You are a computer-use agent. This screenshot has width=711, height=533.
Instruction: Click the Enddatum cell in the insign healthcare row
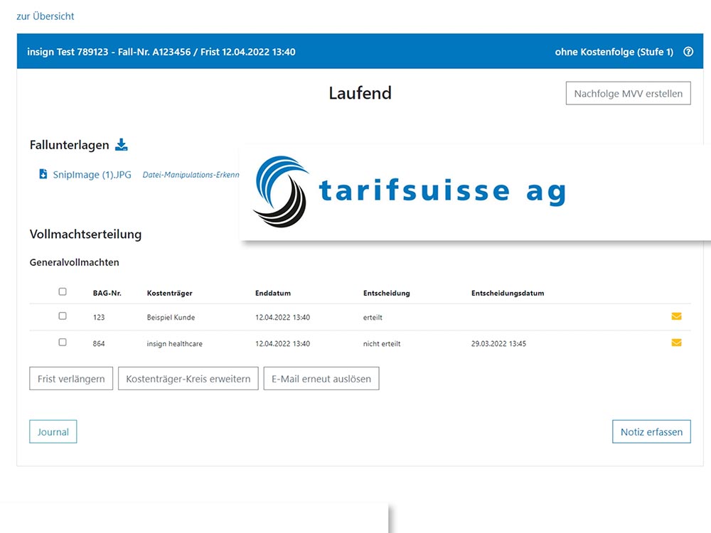pyautogui.click(x=282, y=343)
